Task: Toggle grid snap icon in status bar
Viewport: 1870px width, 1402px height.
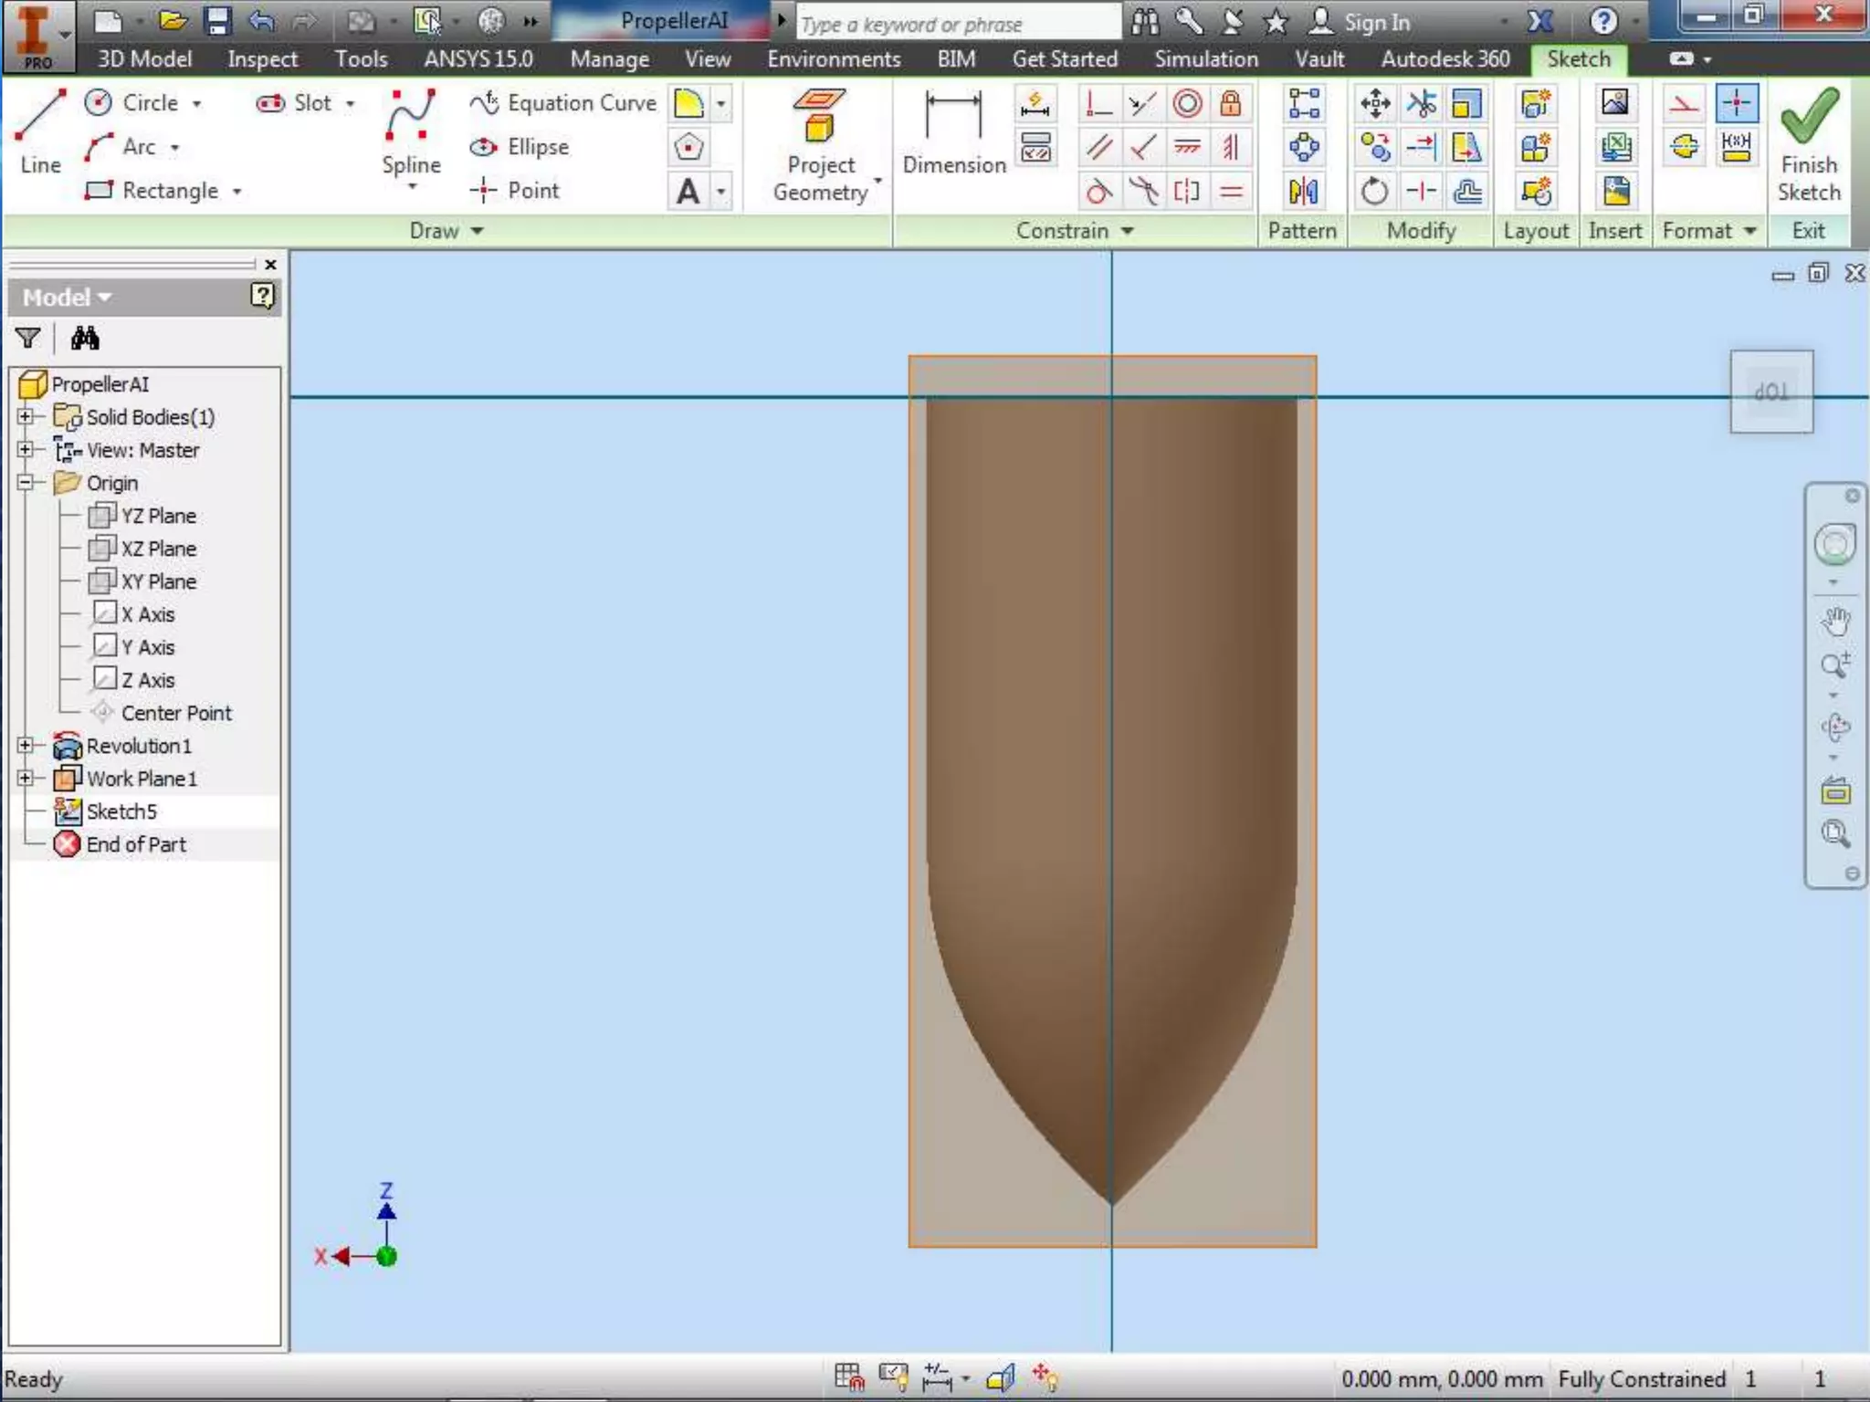Action: pos(848,1377)
